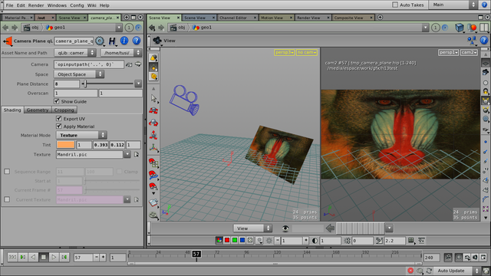Open the Main takes dropdown
Screen dimensions: 491x276
(x=453, y=5)
